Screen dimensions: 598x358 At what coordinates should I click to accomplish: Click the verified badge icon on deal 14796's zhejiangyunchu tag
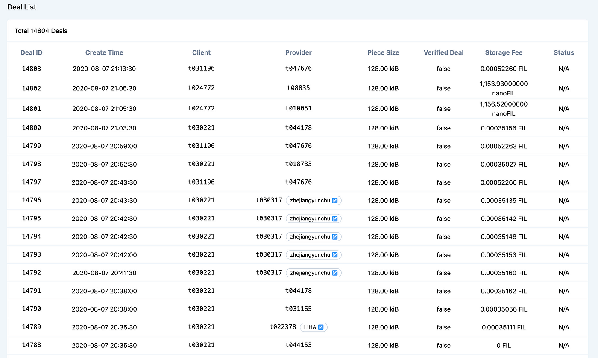pos(335,200)
